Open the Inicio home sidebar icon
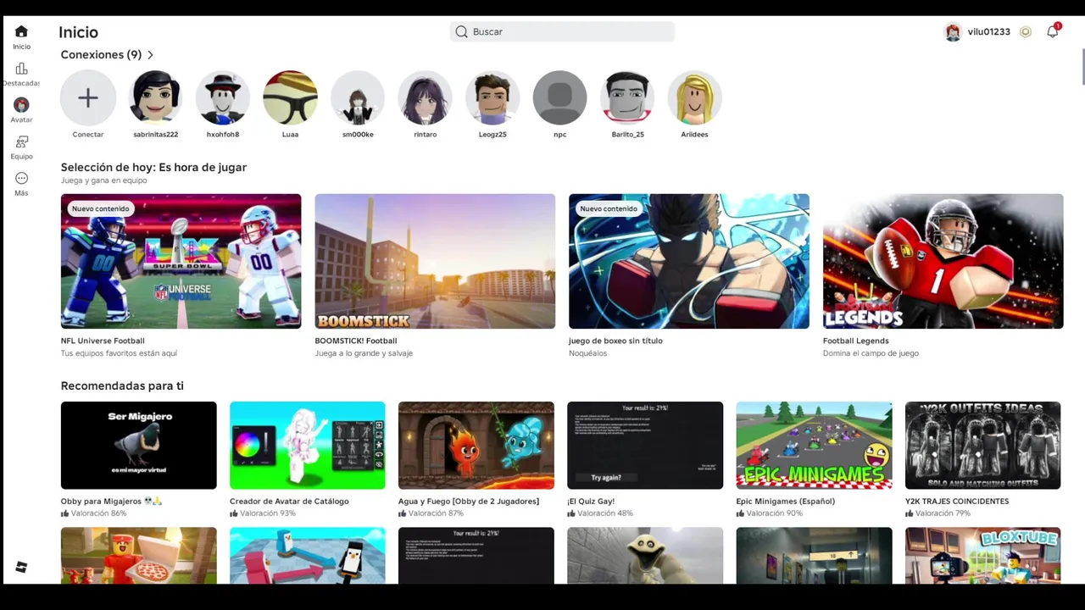 coord(21,32)
